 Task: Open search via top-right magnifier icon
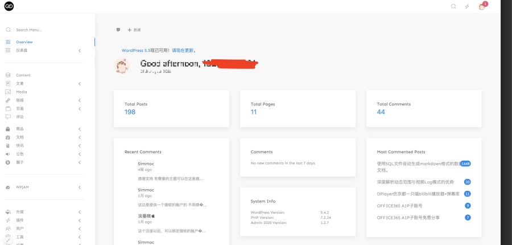coord(453,6)
